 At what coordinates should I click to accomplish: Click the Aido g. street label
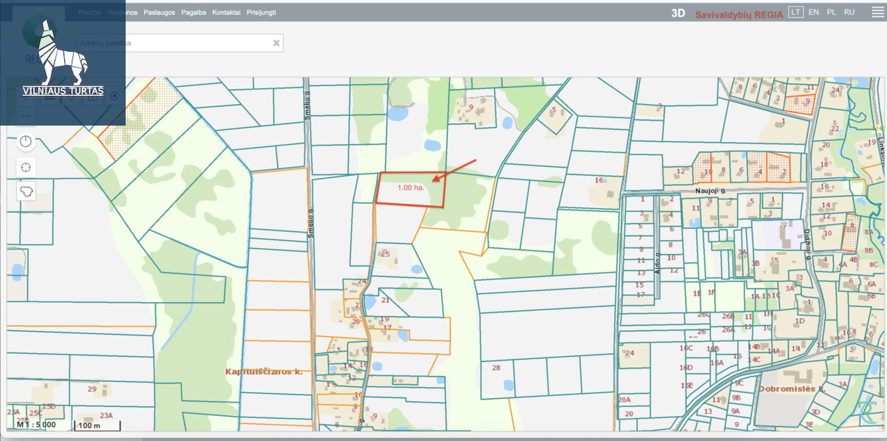(x=657, y=264)
